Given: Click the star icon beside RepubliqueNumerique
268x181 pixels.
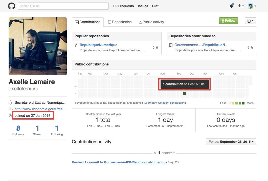Looking at the screenshot, I should point(157,47).
